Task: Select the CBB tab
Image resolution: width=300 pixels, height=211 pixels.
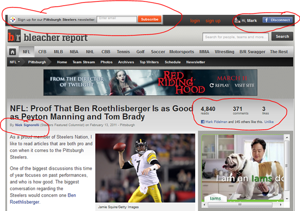Action: pos(106,52)
